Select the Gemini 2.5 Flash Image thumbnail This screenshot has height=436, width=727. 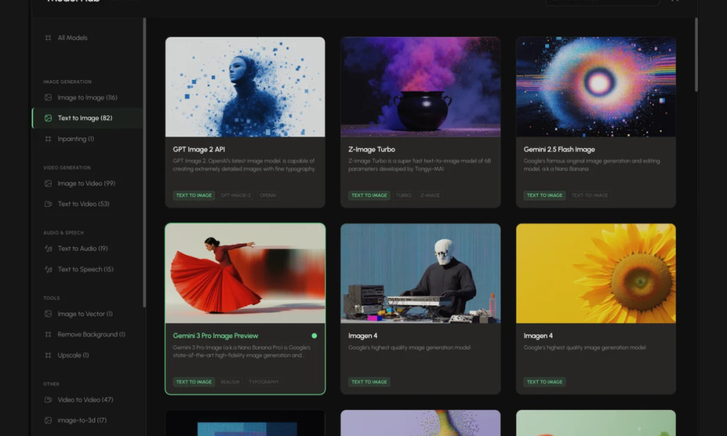pyautogui.click(x=596, y=87)
